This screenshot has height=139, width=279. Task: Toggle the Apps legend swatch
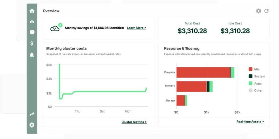click(250, 83)
